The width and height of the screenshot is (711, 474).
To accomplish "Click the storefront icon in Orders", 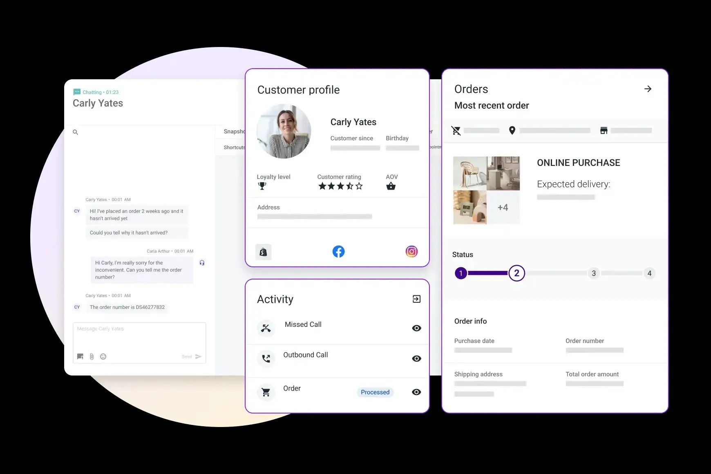I will pyautogui.click(x=604, y=130).
